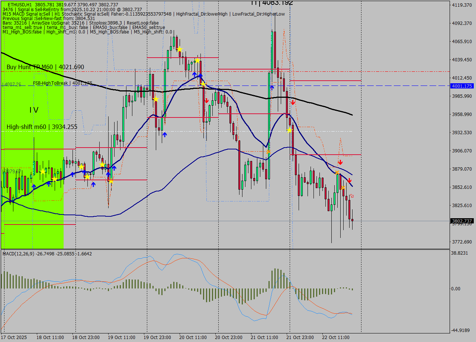Select the yellow star at the 4065 peak
The height and width of the screenshot is (342, 476).
[x=179, y=49]
